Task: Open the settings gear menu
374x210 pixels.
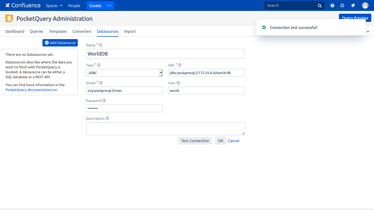Action: [342, 5]
